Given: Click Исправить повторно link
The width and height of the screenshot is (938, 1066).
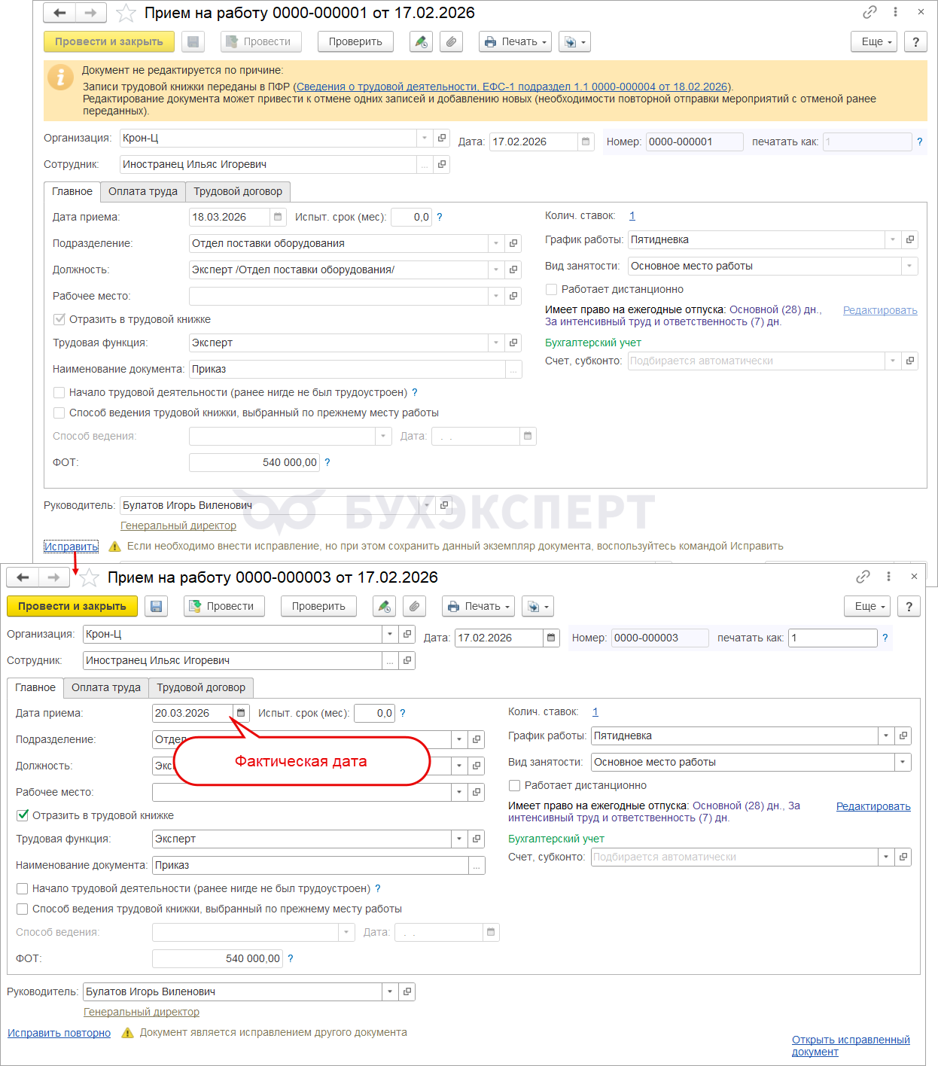Looking at the screenshot, I should (x=59, y=1033).
